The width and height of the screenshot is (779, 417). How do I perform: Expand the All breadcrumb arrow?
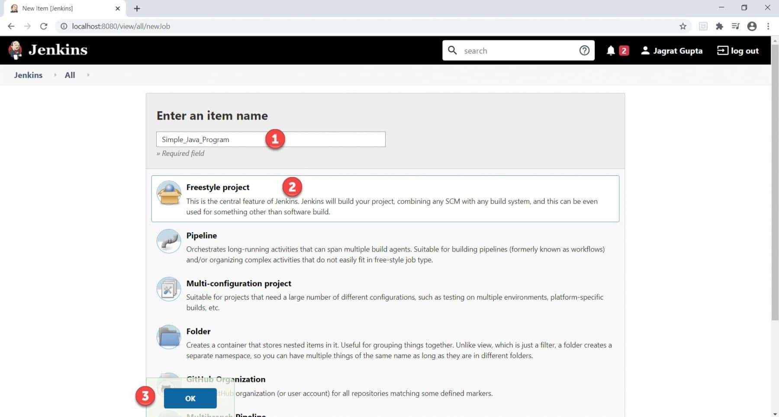click(88, 75)
